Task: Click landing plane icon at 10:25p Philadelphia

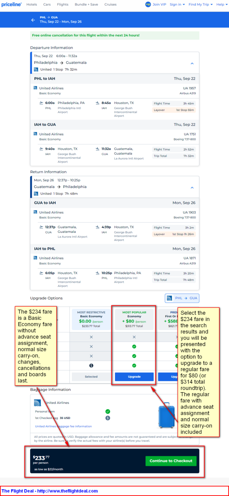Action: point(98,273)
